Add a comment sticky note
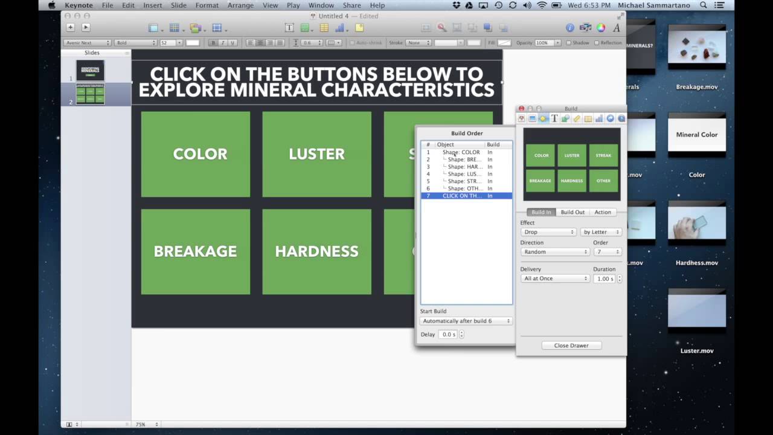This screenshot has height=435, width=773. (x=359, y=28)
